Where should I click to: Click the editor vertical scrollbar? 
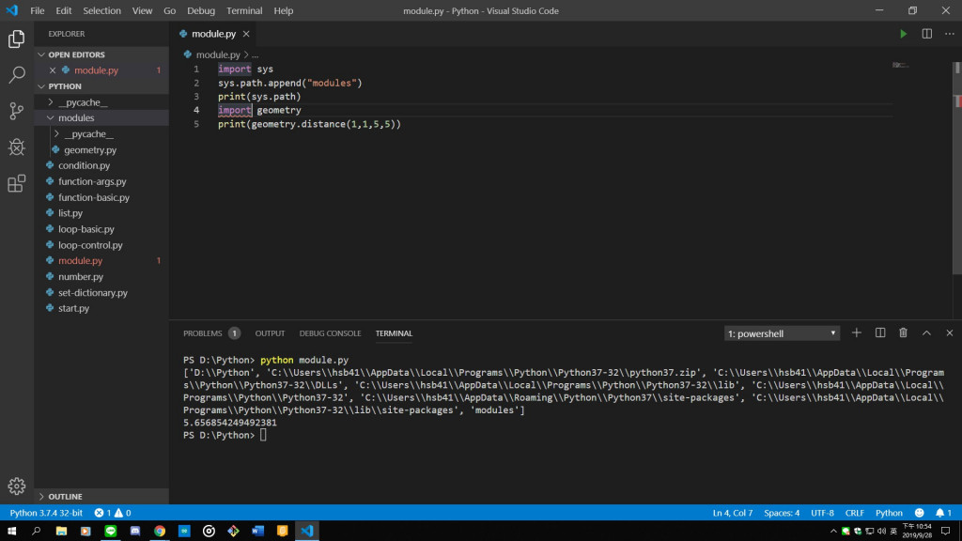(x=957, y=169)
